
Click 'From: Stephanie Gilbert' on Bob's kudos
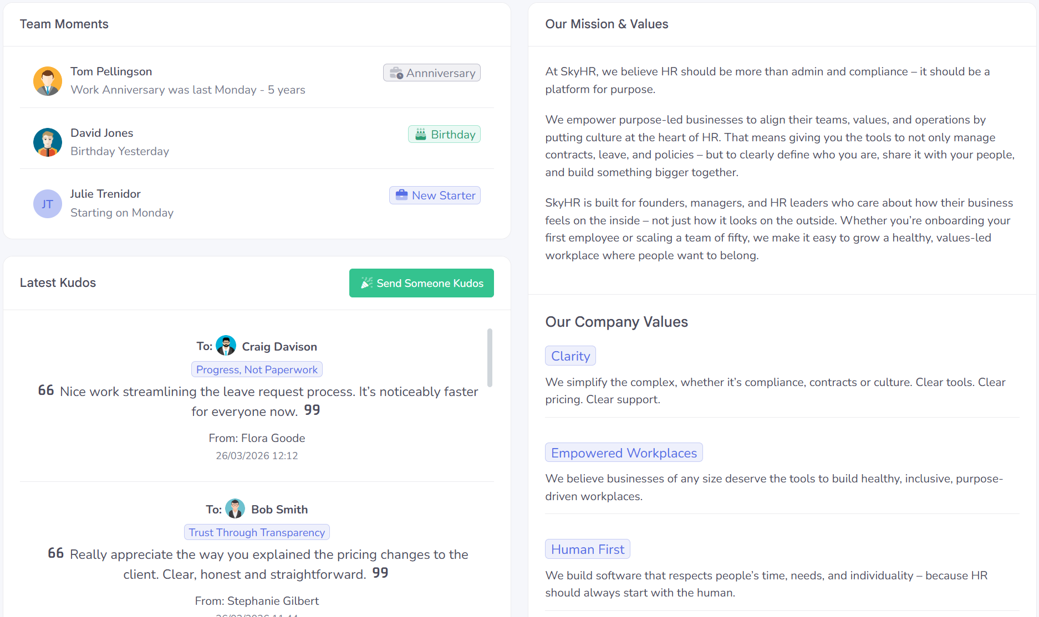tap(257, 601)
